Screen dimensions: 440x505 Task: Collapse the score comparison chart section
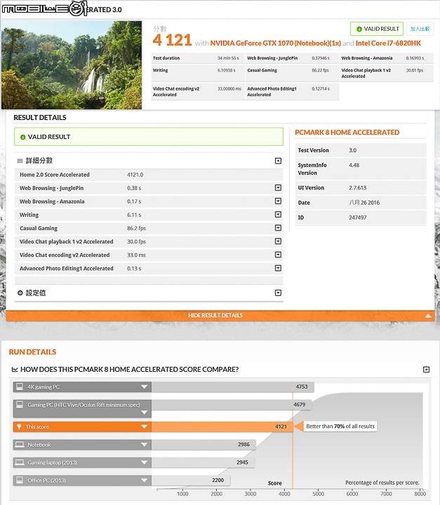[x=426, y=370]
